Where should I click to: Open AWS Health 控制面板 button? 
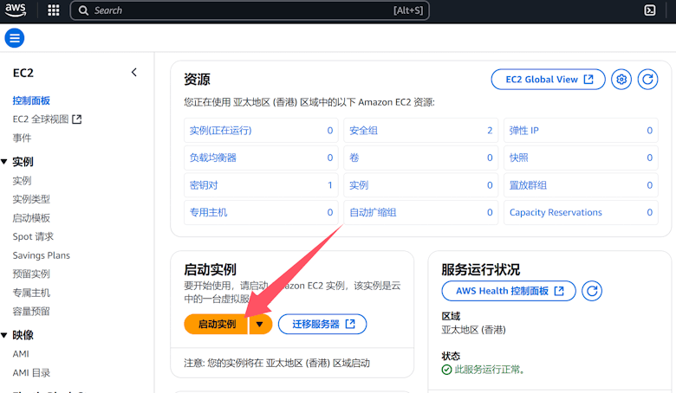click(509, 291)
